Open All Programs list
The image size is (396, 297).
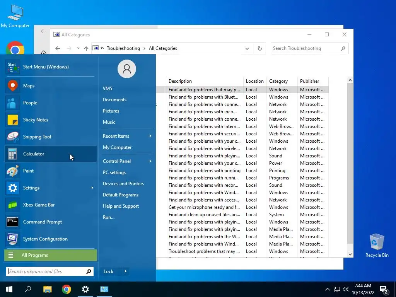point(51,255)
